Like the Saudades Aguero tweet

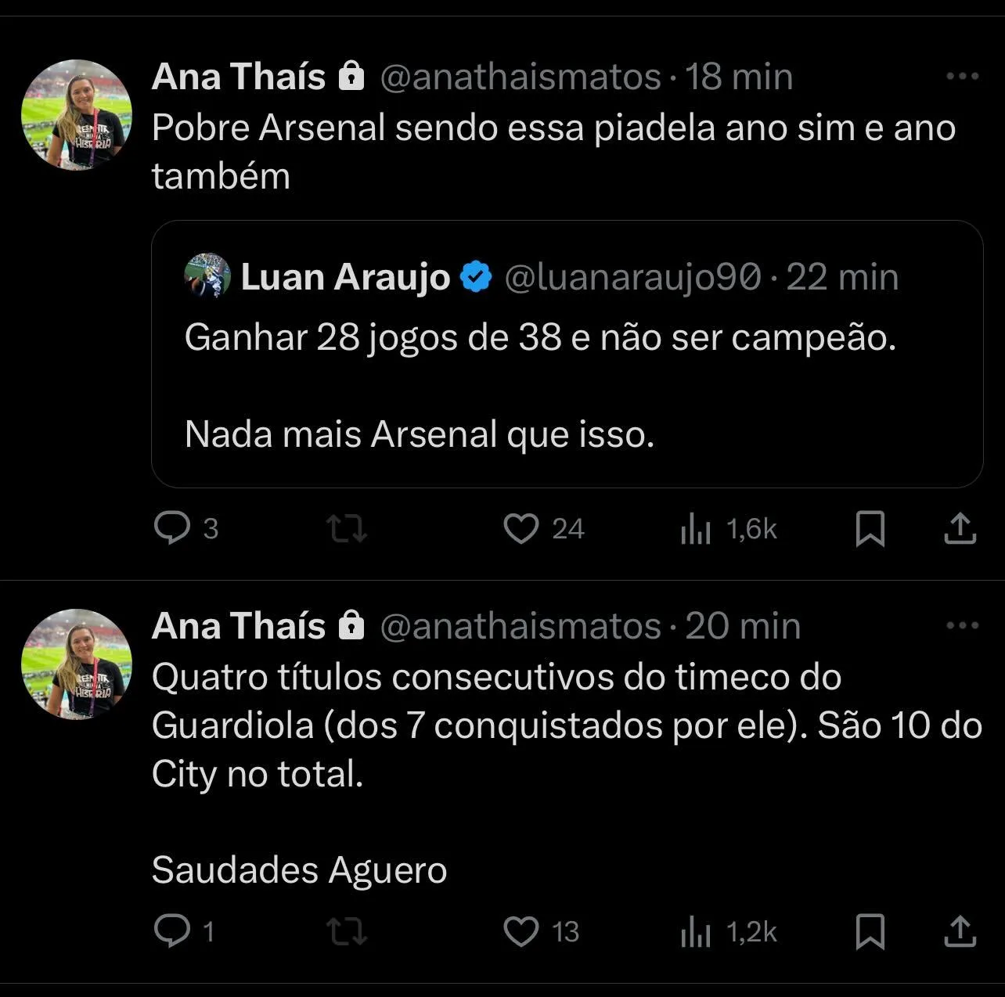(523, 931)
